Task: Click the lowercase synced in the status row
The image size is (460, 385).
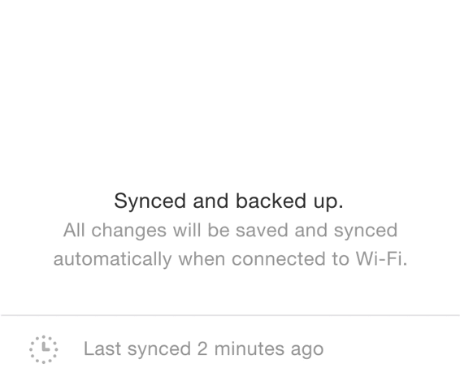Action: pos(159,349)
